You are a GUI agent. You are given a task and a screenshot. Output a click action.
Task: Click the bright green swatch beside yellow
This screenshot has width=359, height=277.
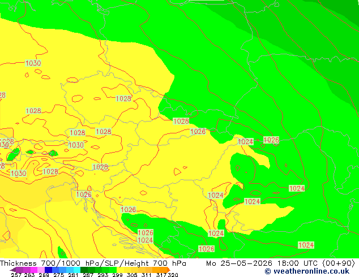pos(113,270)
